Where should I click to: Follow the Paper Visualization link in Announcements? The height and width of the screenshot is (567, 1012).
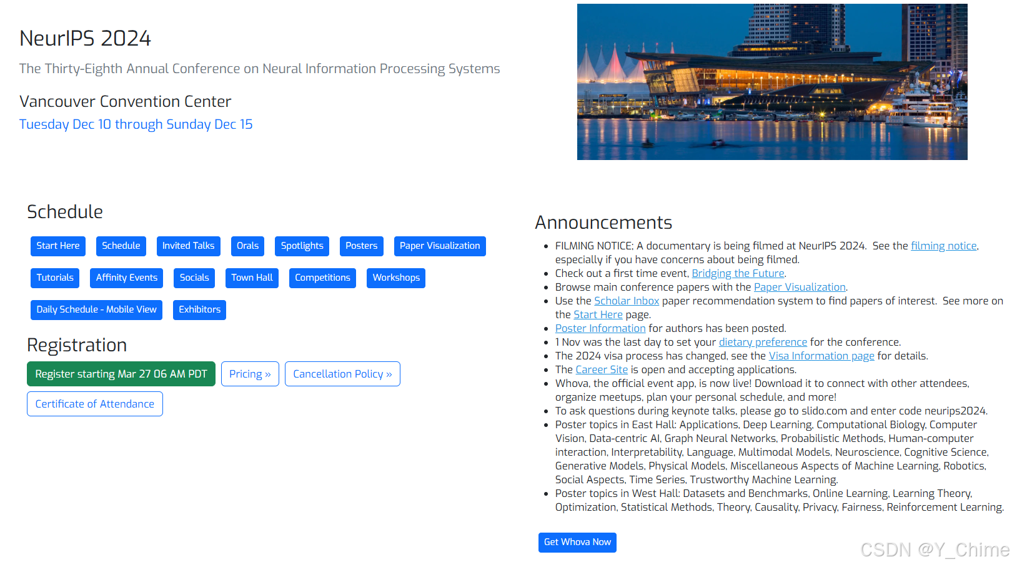800,287
